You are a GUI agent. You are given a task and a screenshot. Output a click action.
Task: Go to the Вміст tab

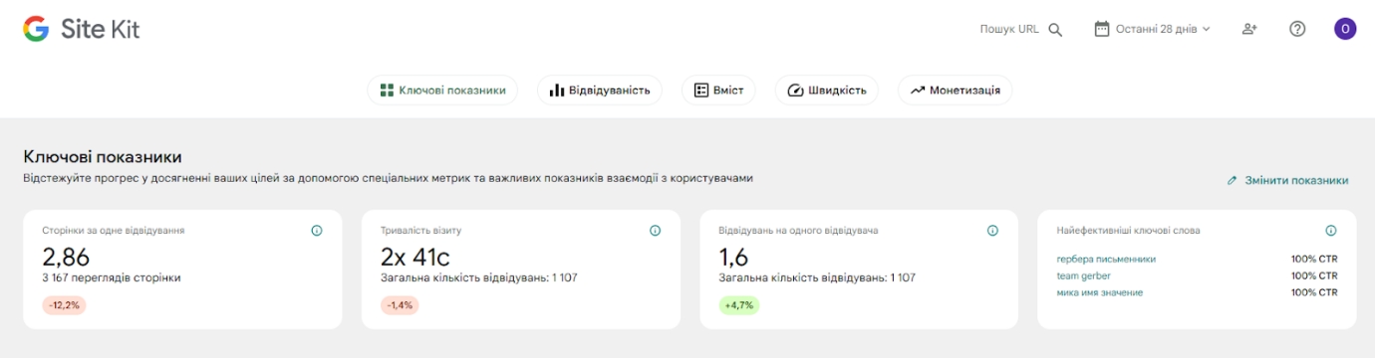[718, 90]
